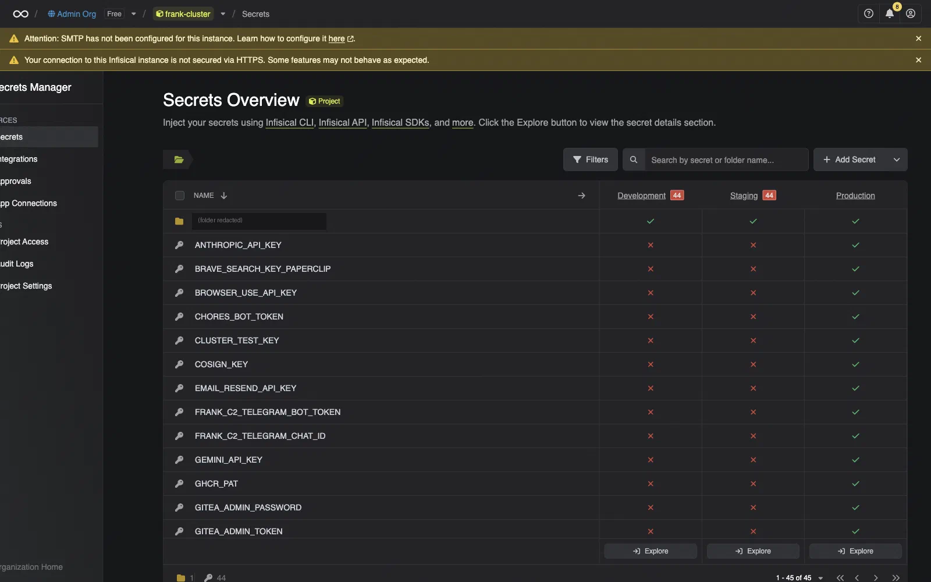Open Project Access in the sidebar
The width and height of the screenshot is (931, 582).
49,242
